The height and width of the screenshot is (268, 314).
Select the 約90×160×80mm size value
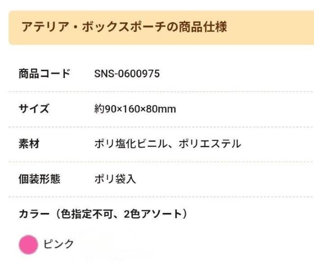(x=134, y=109)
